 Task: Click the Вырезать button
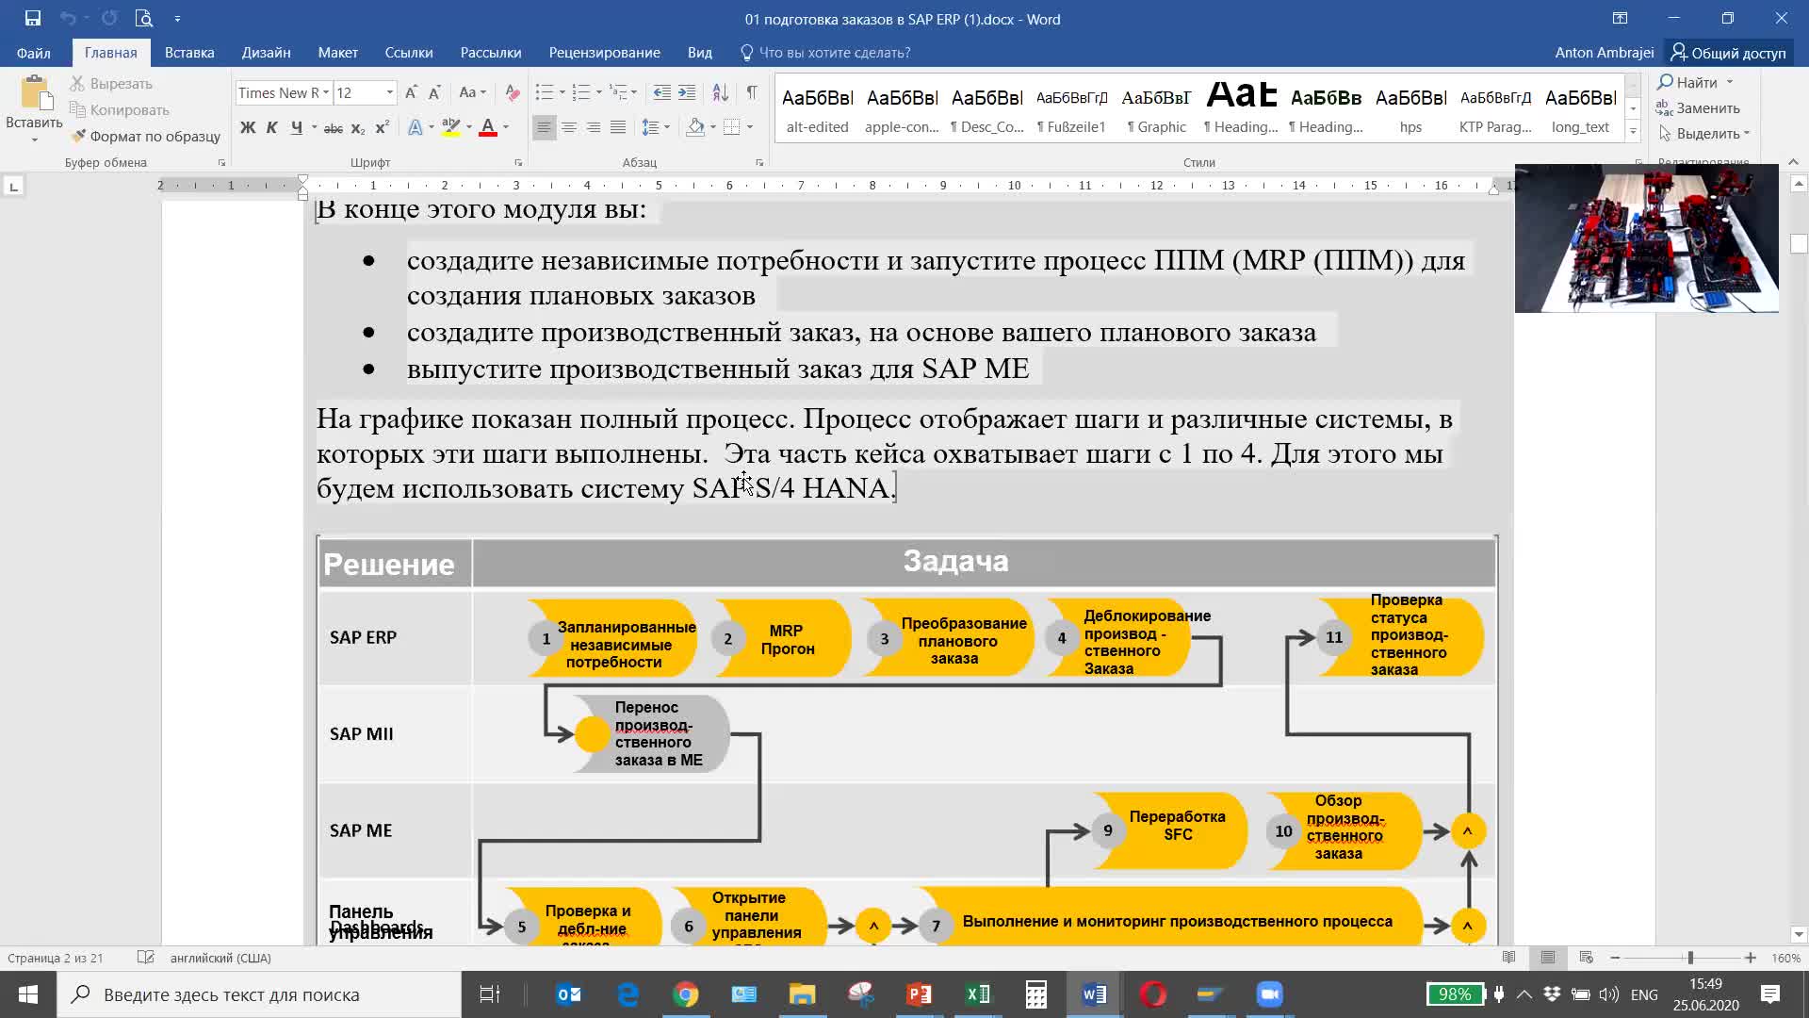coord(111,84)
